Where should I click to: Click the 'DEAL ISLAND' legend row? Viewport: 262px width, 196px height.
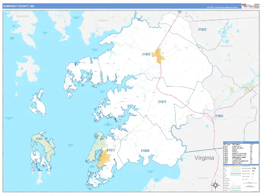point(238,148)
